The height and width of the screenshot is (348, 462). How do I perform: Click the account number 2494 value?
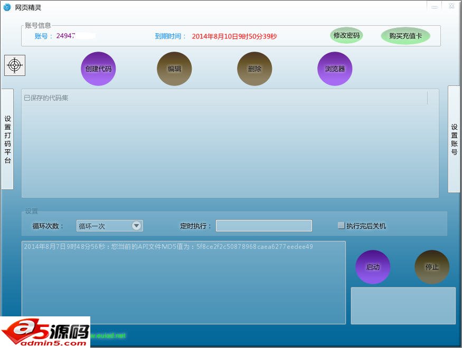point(65,36)
